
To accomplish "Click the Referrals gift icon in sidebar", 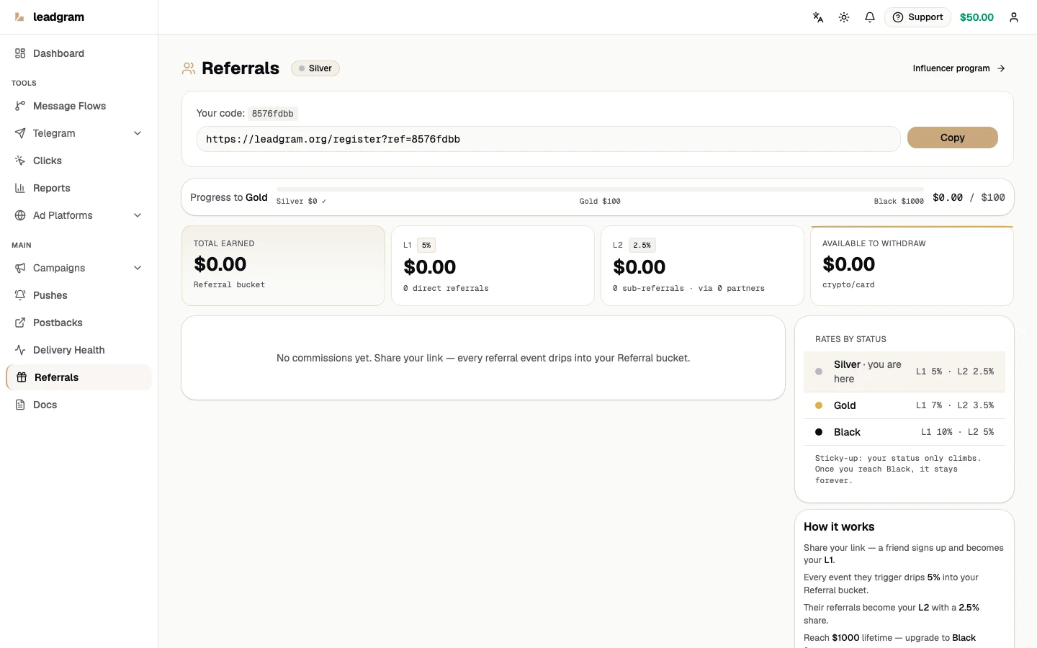I will coord(22,377).
